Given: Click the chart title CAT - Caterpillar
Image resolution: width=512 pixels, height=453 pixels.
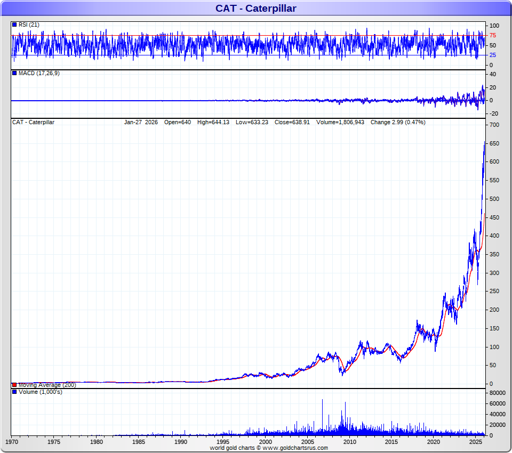Looking at the screenshot, I should (x=255, y=8).
